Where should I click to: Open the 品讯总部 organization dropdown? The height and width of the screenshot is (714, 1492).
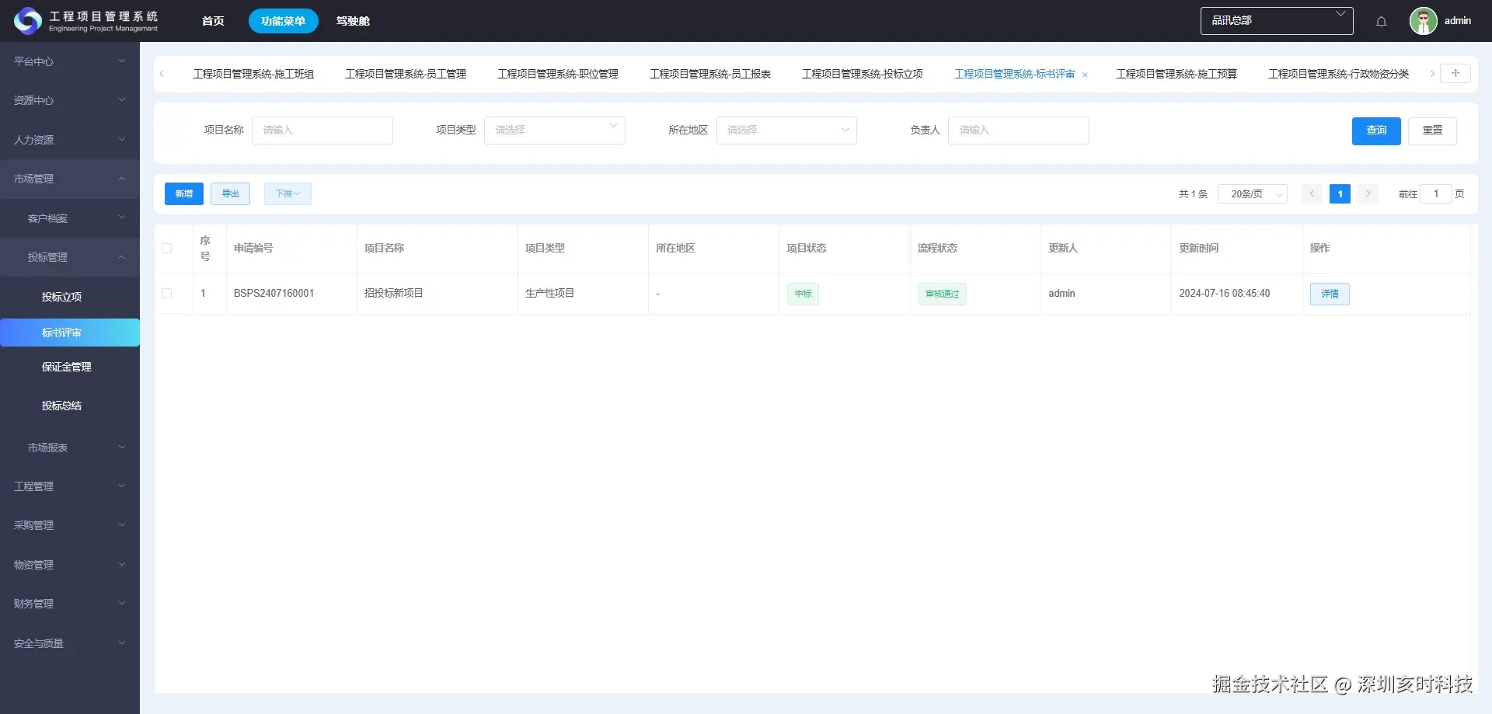point(1276,21)
